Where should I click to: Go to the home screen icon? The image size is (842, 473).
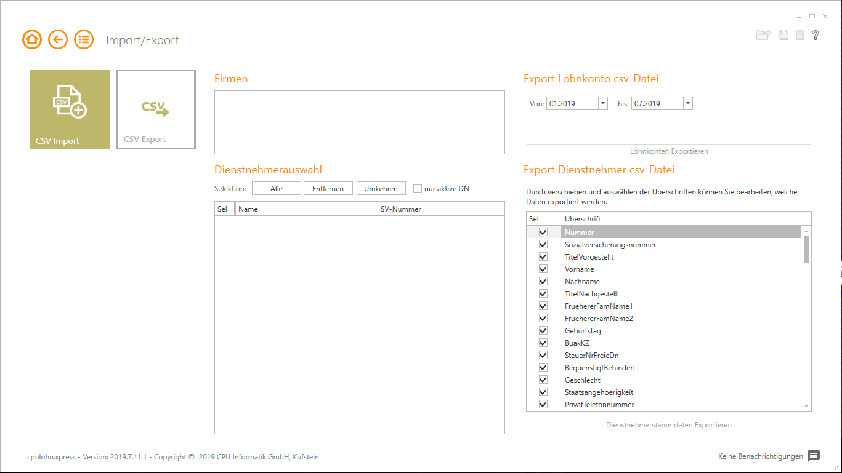coord(32,40)
